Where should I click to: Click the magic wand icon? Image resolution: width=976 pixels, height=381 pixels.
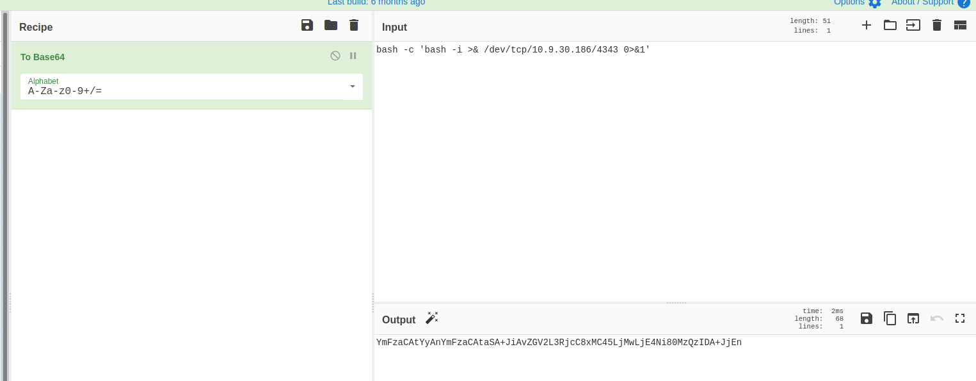click(432, 318)
